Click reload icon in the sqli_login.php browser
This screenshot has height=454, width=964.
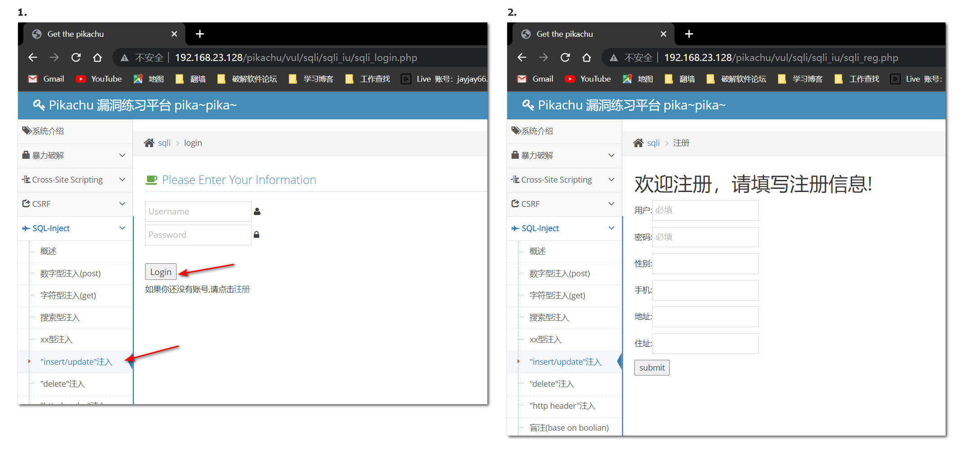tap(76, 57)
